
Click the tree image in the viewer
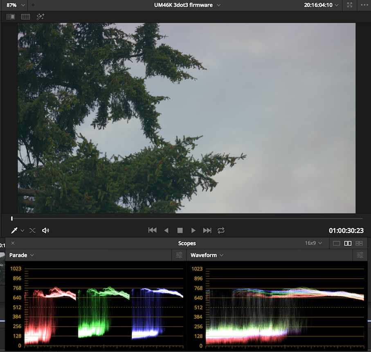coord(187,118)
